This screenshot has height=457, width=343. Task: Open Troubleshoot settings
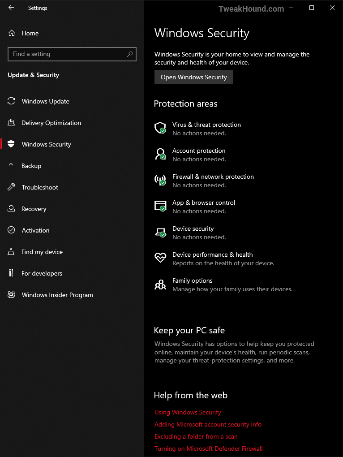coord(40,187)
